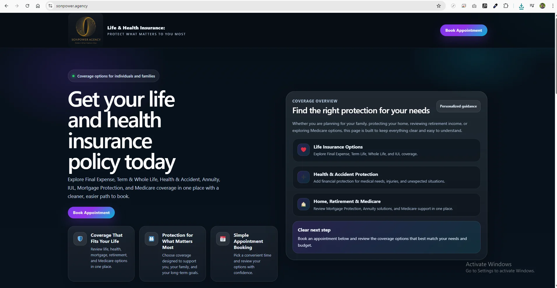Open the media controls icon

point(532,6)
